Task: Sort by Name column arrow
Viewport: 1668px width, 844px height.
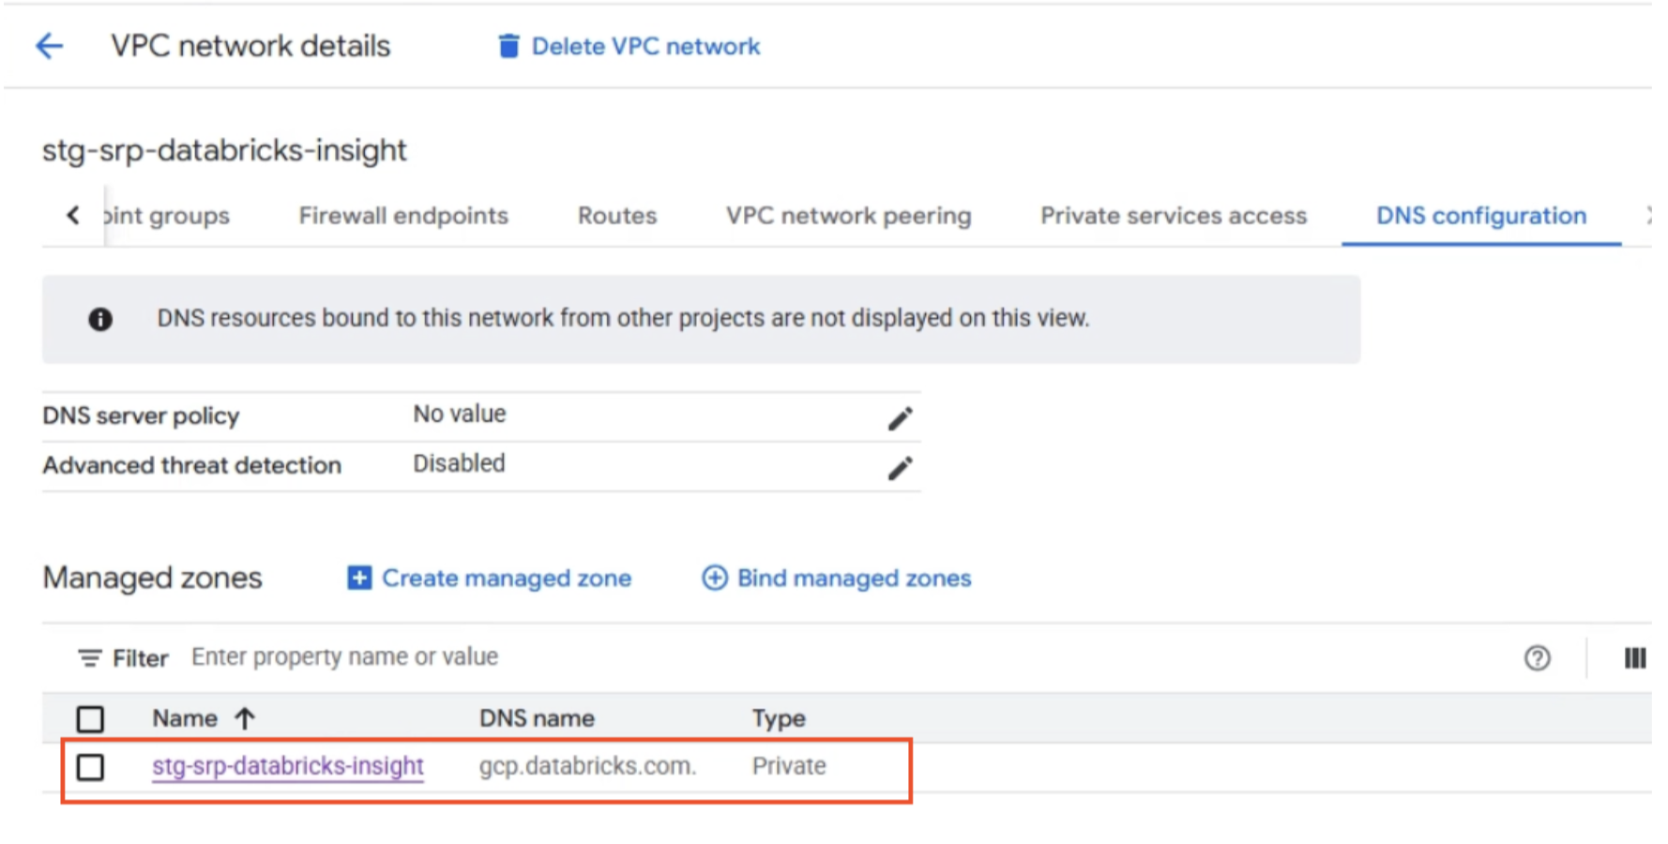Action: tap(245, 718)
